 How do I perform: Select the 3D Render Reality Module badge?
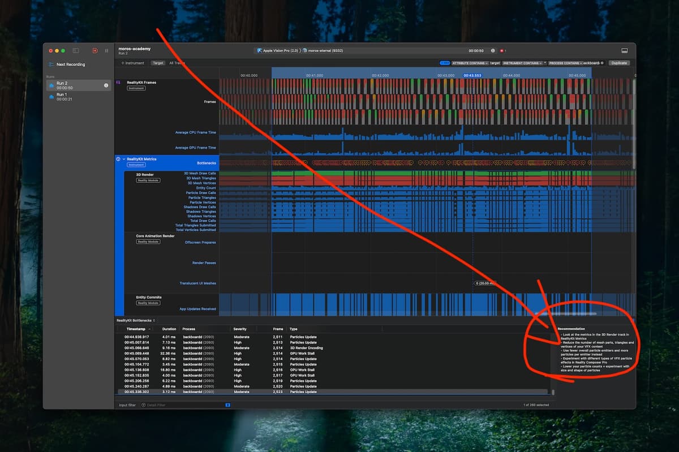pyautogui.click(x=148, y=180)
